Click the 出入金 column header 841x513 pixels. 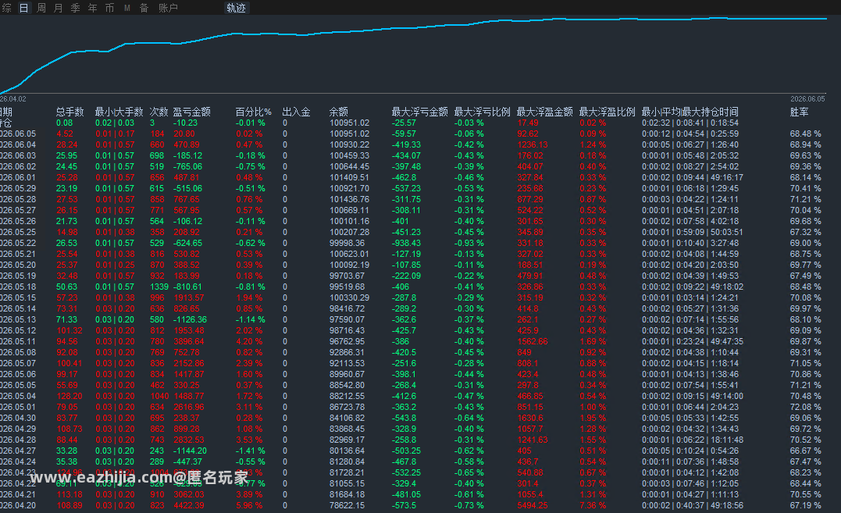click(x=297, y=112)
